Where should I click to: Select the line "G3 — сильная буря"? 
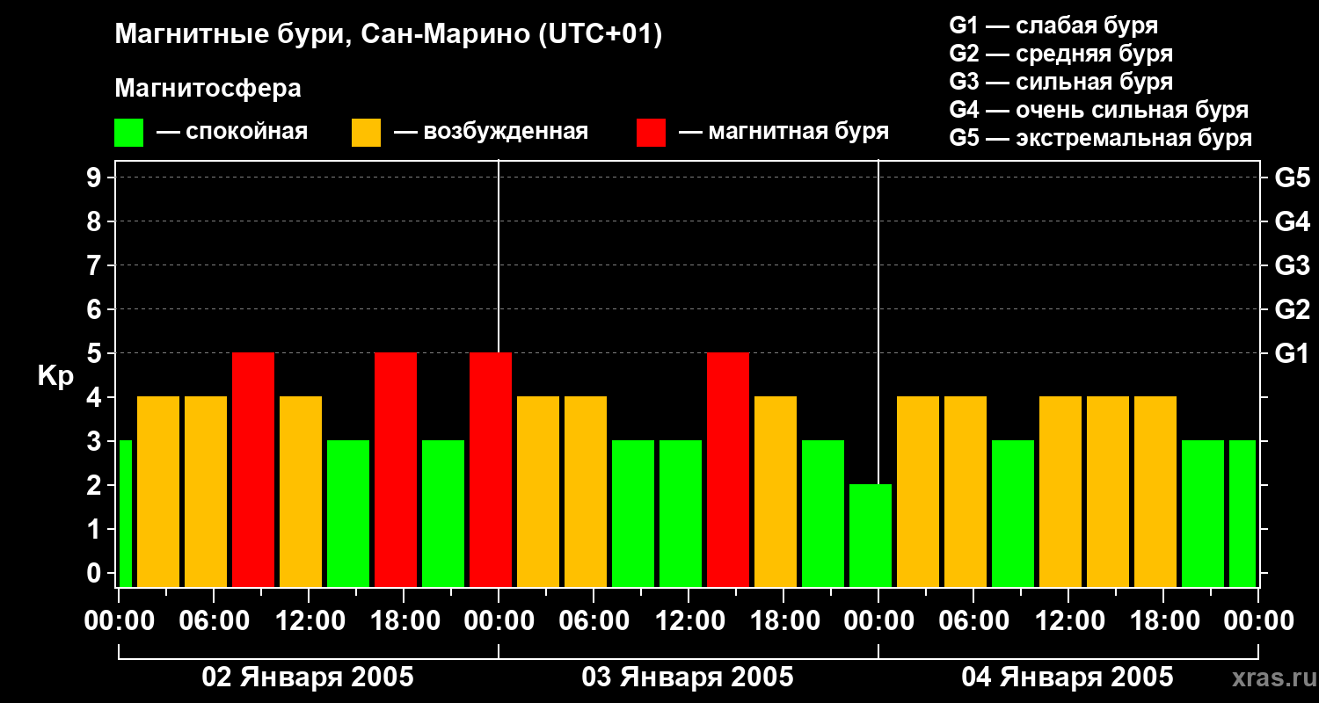tap(1060, 81)
